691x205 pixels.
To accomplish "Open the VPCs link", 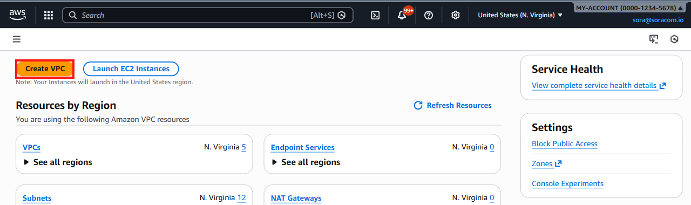I will click(x=31, y=147).
